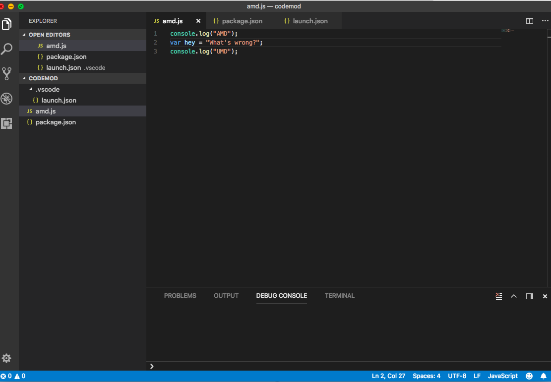Collapse the .vscode folder
551x382 pixels.
click(47, 89)
